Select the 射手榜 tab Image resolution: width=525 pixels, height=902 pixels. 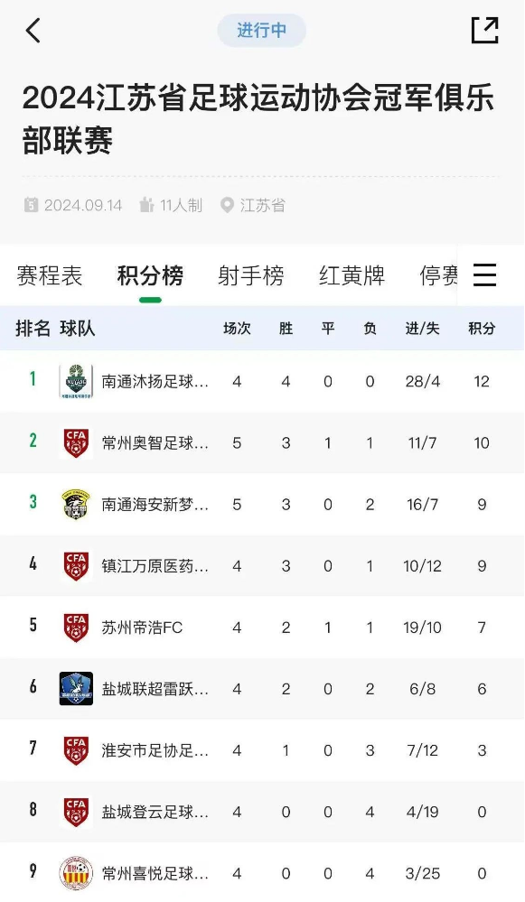[x=251, y=275]
